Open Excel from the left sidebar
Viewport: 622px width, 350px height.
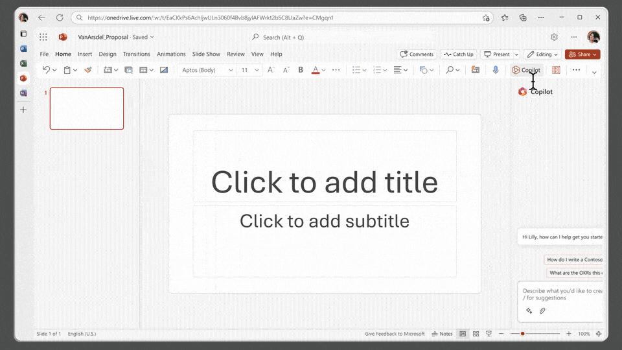[23, 64]
